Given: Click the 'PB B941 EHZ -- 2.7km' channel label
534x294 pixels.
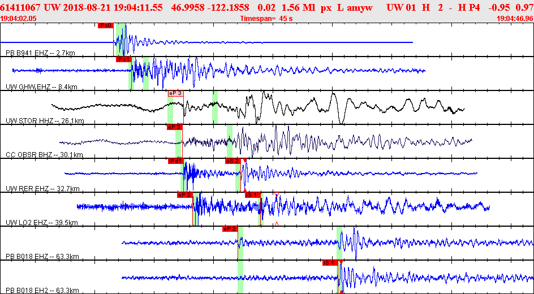Looking at the screenshot, I should 41,53.
